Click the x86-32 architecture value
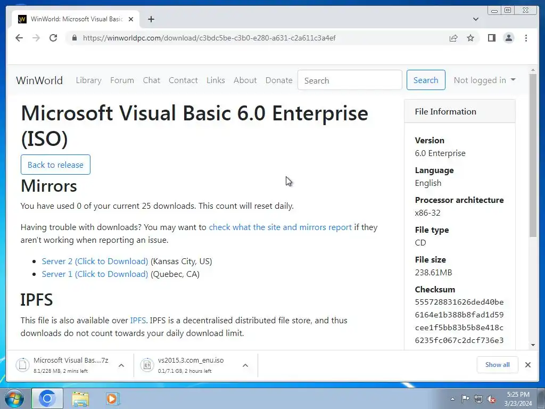Viewport: 545px width, 409px height. [x=427, y=213]
